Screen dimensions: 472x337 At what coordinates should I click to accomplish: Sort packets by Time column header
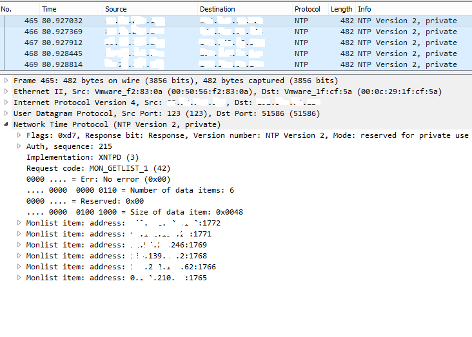coord(71,9)
